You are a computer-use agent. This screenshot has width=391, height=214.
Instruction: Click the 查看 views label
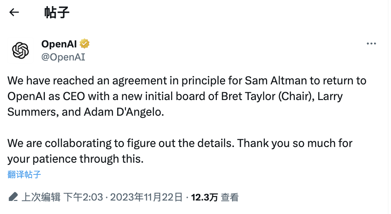click(229, 197)
